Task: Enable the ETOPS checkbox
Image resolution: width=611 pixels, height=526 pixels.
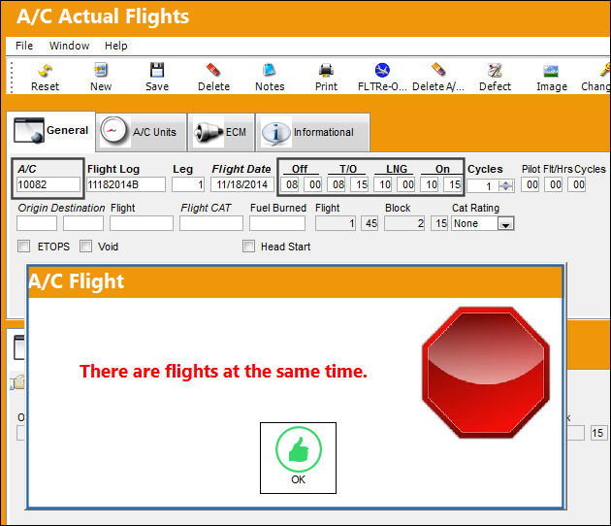Action: [24, 247]
